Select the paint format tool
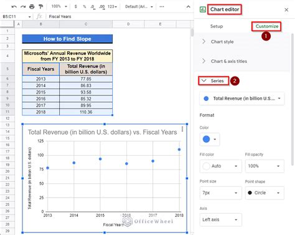 pyautogui.click(x=40, y=7)
